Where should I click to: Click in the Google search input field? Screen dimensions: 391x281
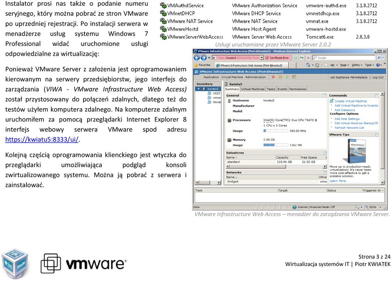click(344, 58)
